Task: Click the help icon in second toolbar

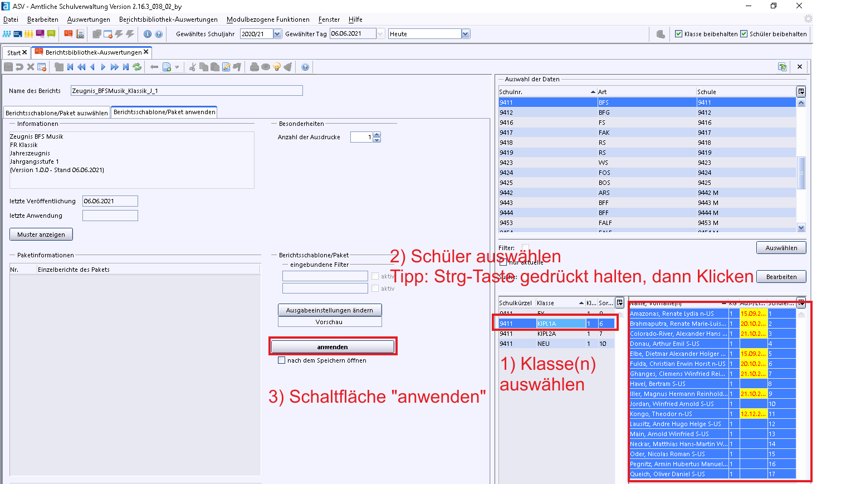Action: pyautogui.click(x=305, y=67)
